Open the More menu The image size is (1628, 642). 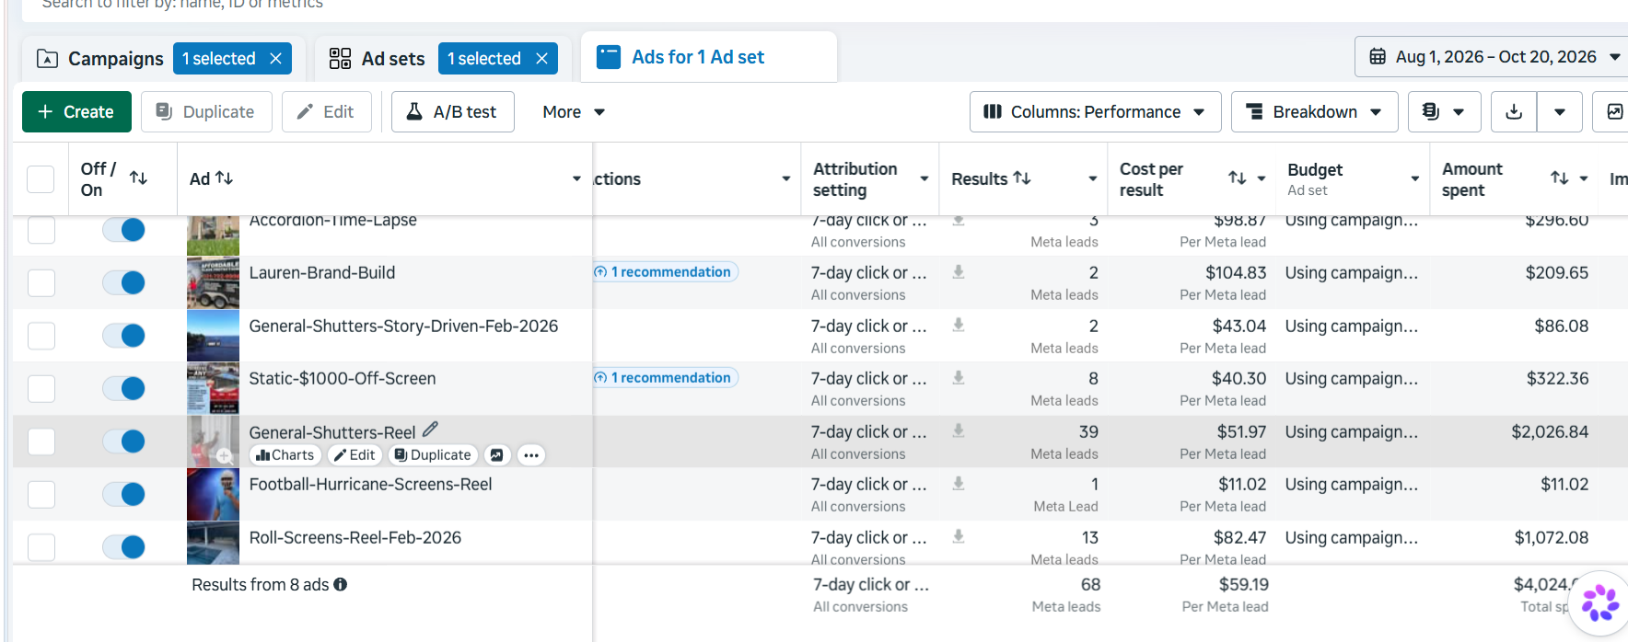coord(574,111)
